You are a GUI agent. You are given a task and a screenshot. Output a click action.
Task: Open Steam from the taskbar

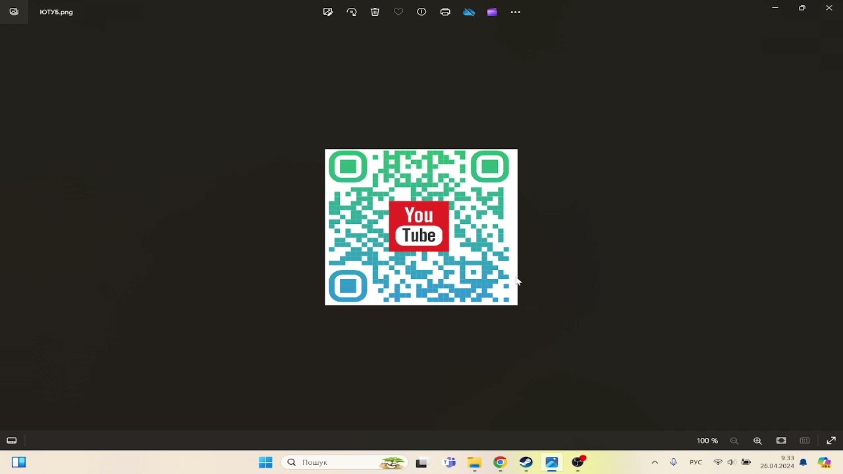(x=526, y=462)
